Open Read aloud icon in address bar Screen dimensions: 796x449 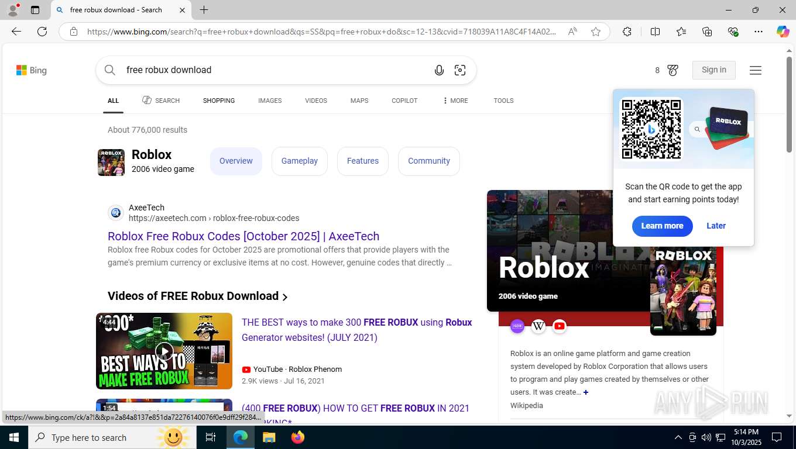tap(572, 32)
